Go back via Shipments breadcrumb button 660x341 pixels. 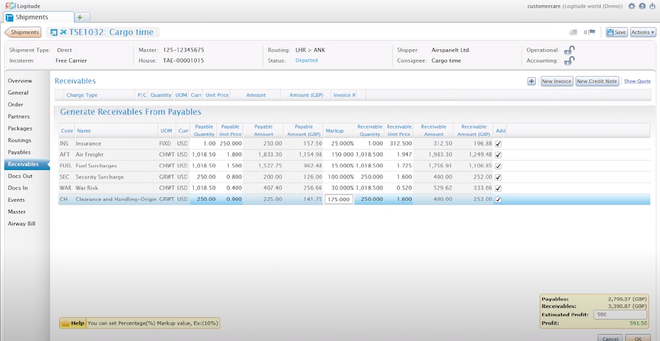[23, 32]
